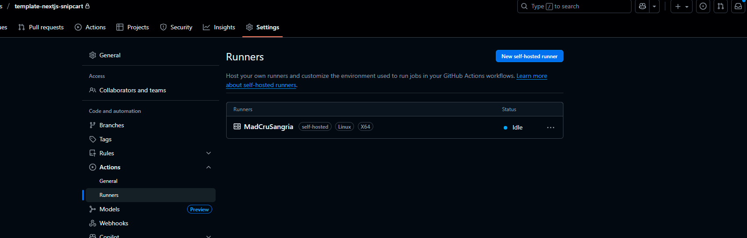Click the people icon beside Collaborators
This screenshot has height=238, width=747.
pos(93,90)
